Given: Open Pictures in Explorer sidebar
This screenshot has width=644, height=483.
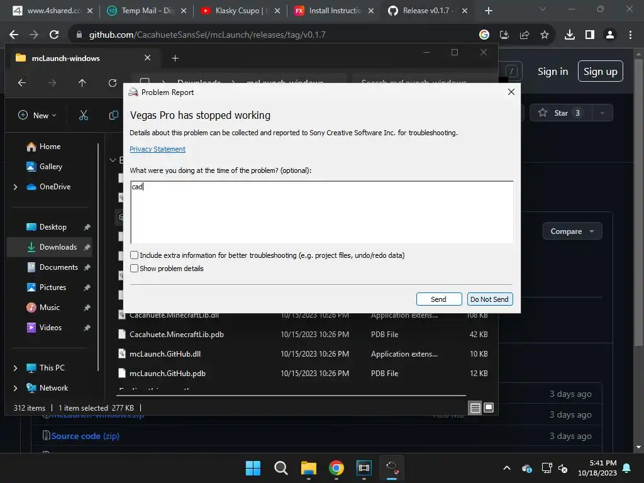Looking at the screenshot, I should click(x=47, y=287).
